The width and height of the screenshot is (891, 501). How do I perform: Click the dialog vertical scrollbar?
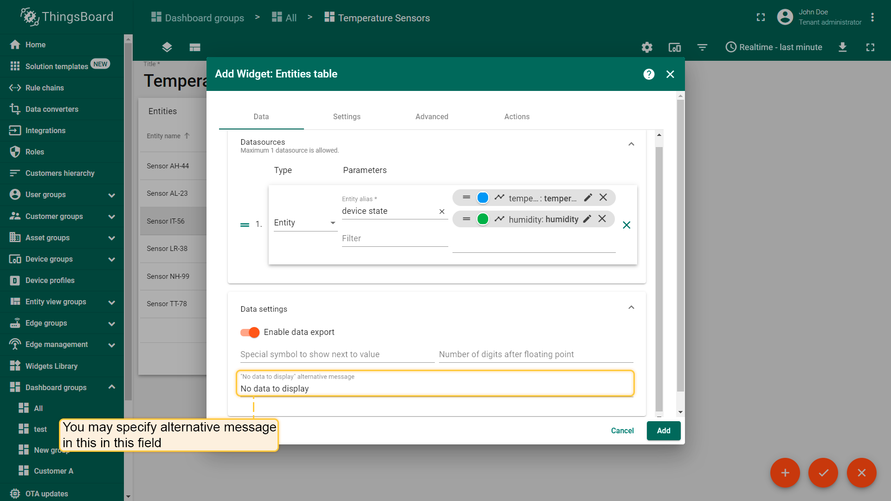point(680,245)
